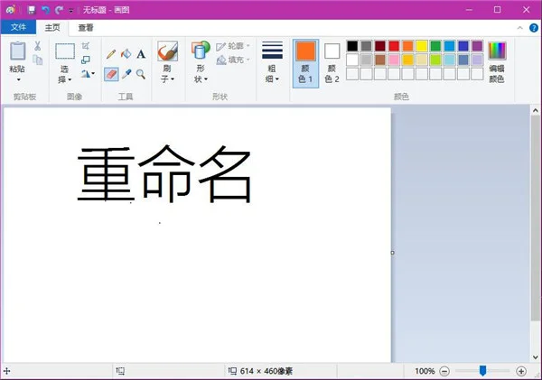Open the Paste dropdown arrow
Image resolution: width=542 pixels, height=380 pixels.
[x=19, y=79]
